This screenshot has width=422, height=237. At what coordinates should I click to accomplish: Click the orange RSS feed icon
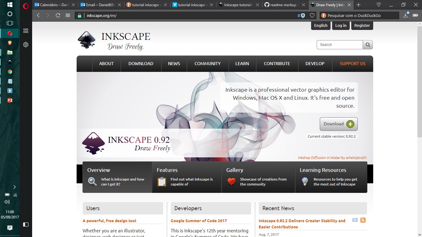363,220
